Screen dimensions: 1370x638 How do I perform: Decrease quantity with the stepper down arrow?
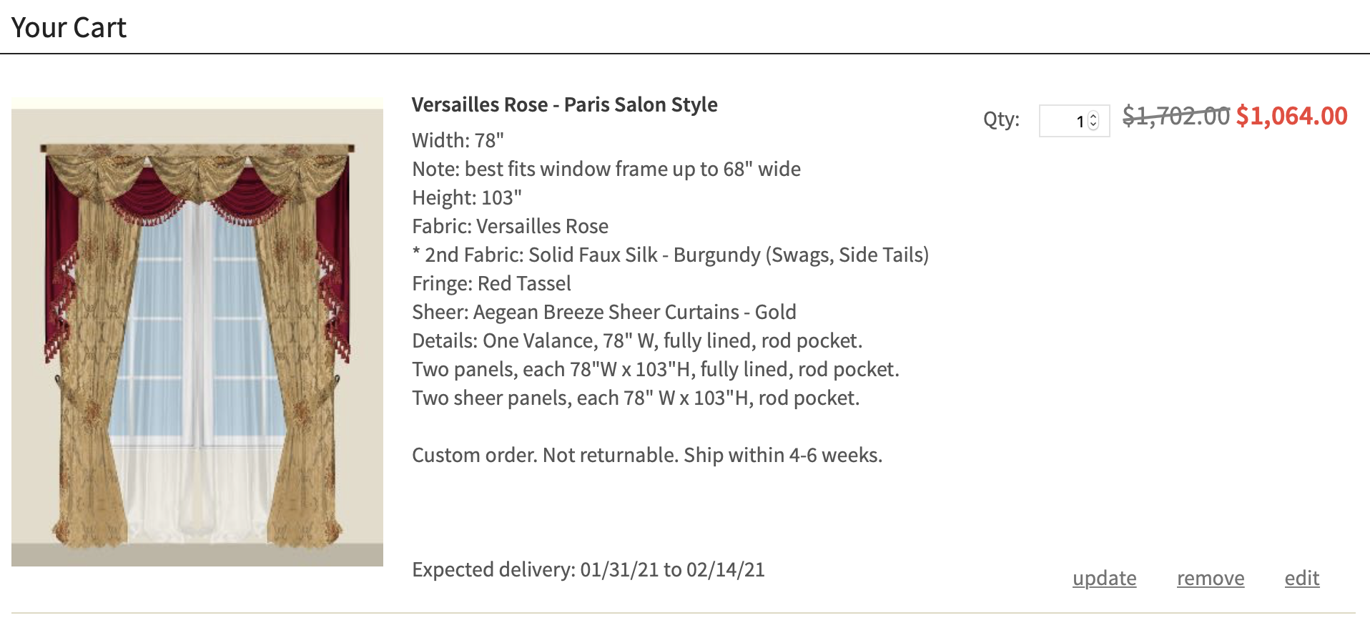tap(1093, 125)
